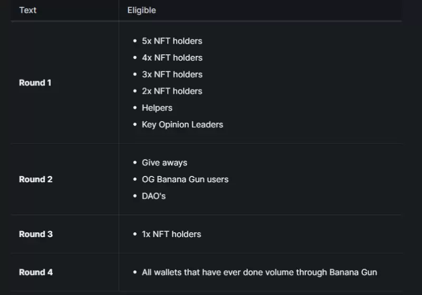Click the Eligible column header
The height and width of the screenshot is (295, 422).
point(141,10)
